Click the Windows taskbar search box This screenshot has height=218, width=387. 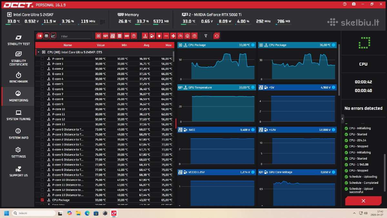pyautogui.click(x=34, y=213)
